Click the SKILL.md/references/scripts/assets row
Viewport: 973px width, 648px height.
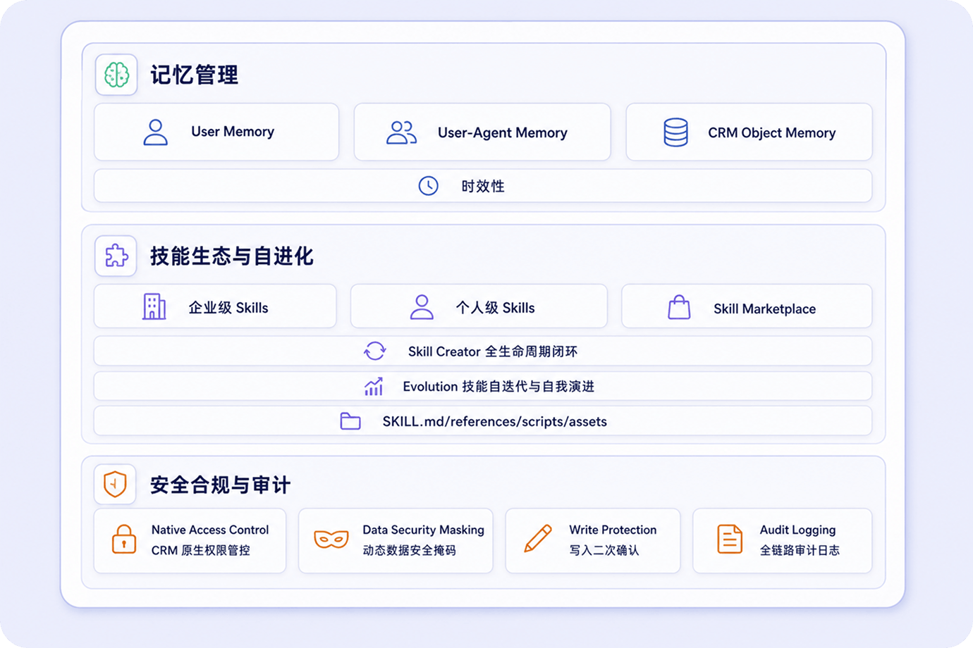click(483, 421)
